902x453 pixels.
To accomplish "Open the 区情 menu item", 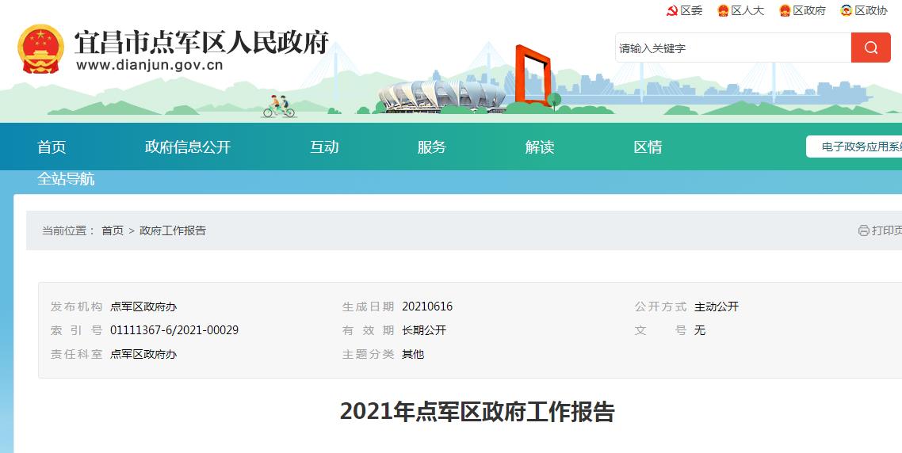I will pos(648,147).
